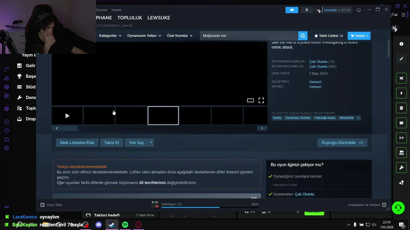The width and height of the screenshot is (410, 230).
Task: Click İstek Listesine Ekle button
Action: point(77,142)
